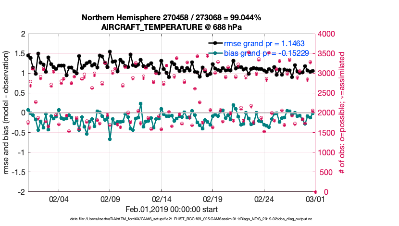Click the Feb.01,2019 start x-axis label

coord(171,209)
